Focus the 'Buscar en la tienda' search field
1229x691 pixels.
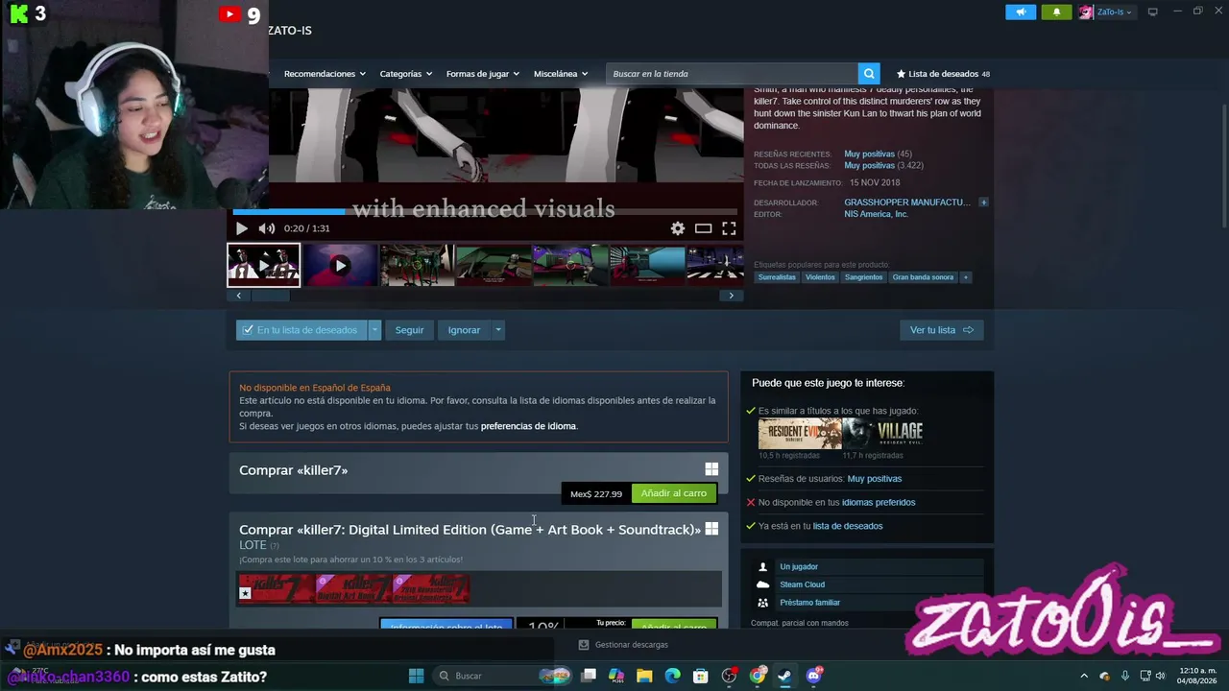click(x=732, y=74)
